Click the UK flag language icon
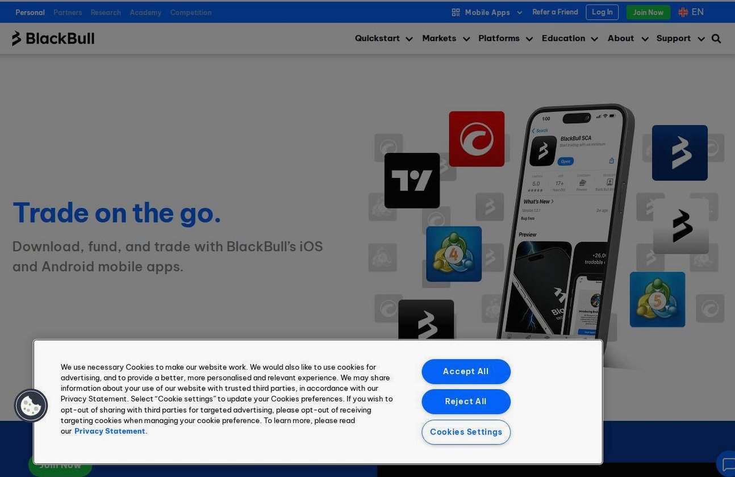This screenshot has width=735, height=477. (x=683, y=12)
